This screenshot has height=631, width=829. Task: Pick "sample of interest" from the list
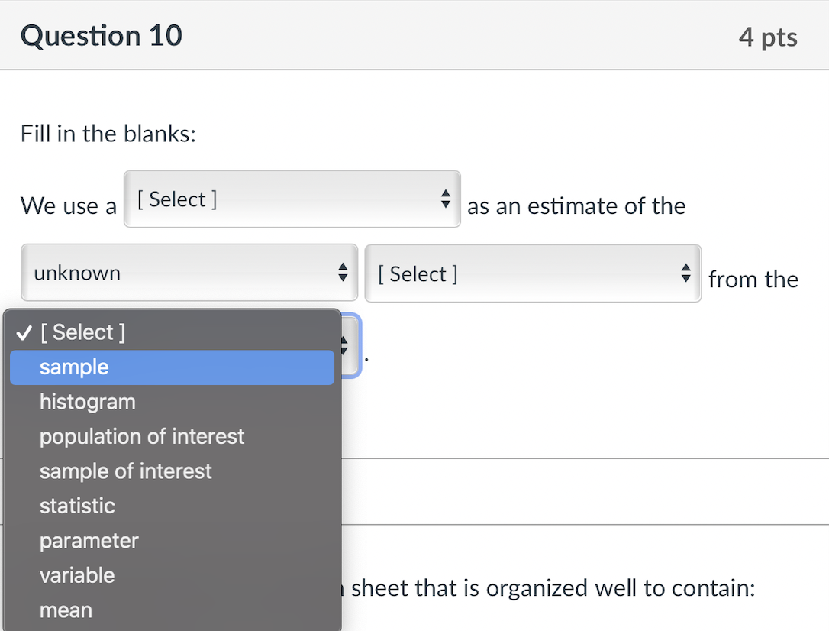pyautogui.click(x=125, y=471)
